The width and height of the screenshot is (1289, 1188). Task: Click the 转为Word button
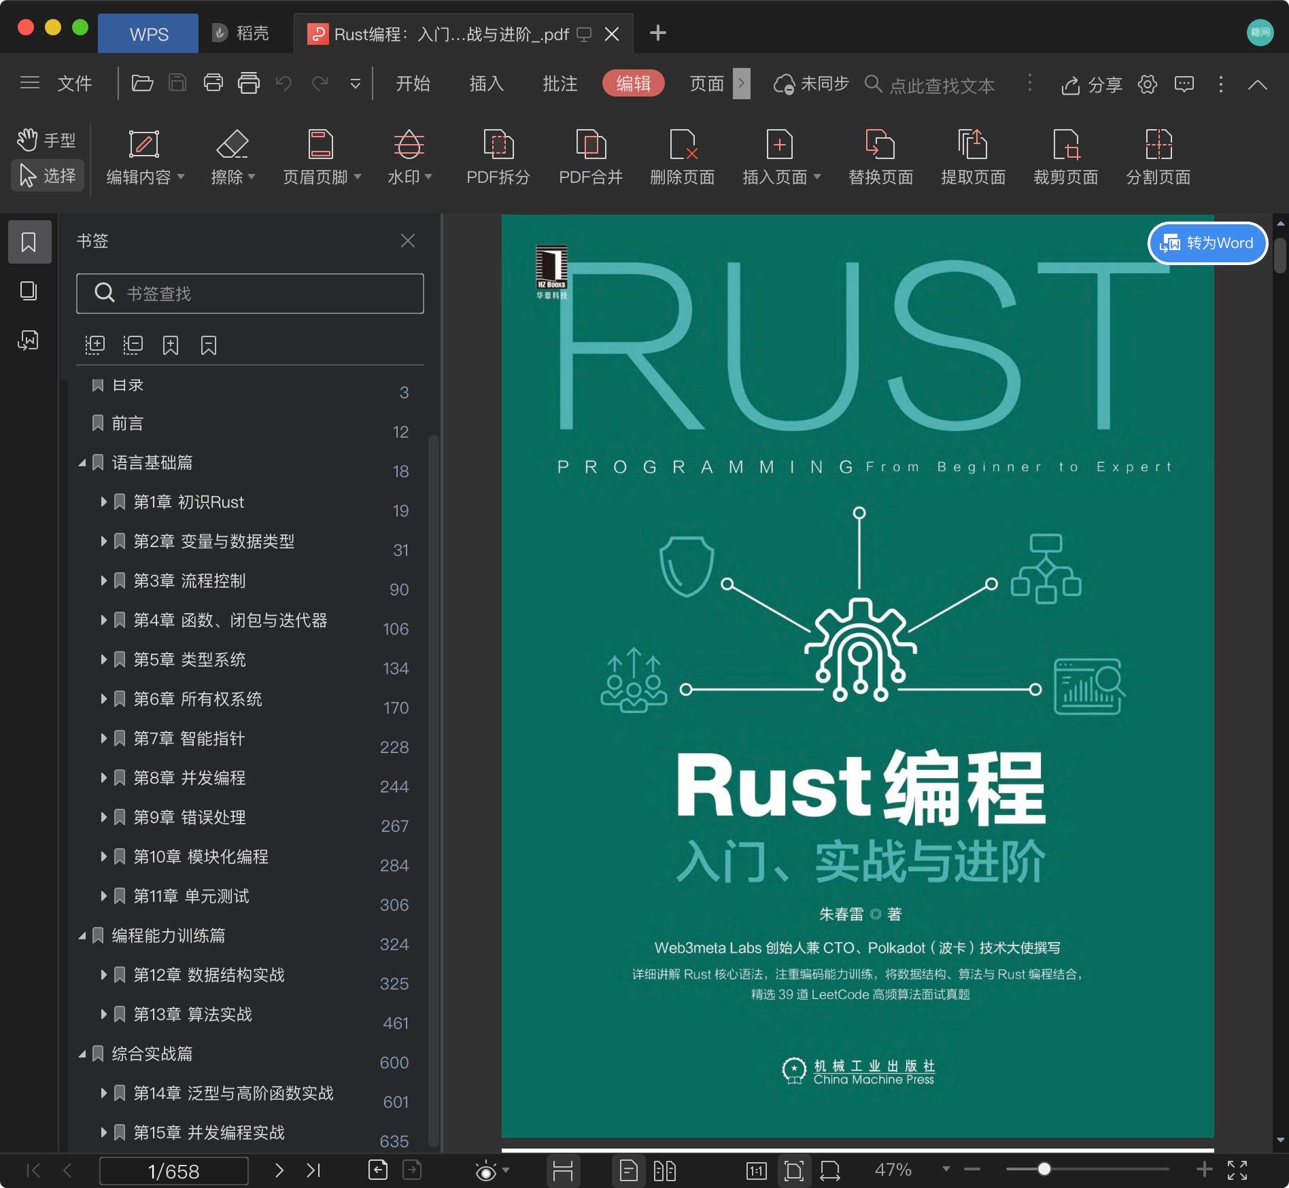coord(1207,243)
